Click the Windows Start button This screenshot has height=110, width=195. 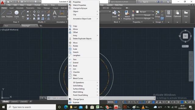click(x=3, y=107)
